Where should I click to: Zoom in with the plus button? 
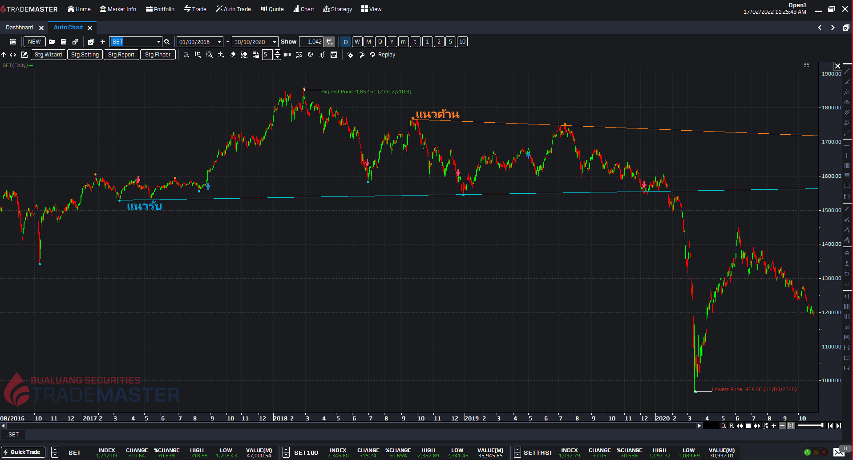coord(774,426)
